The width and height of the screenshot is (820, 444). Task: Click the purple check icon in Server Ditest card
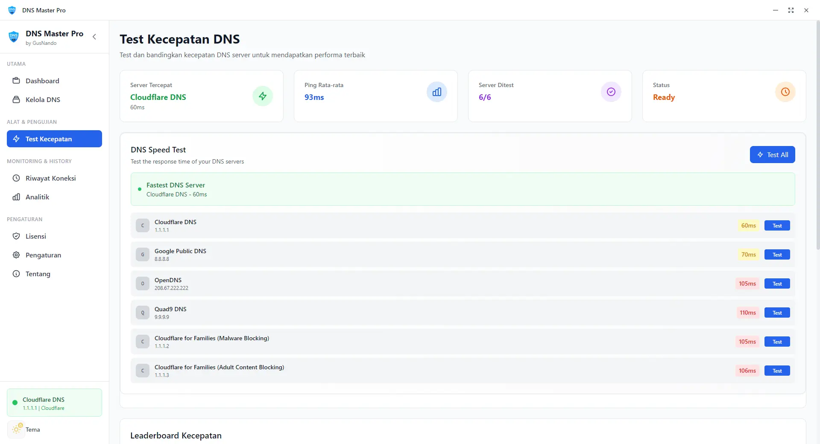click(611, 92)
